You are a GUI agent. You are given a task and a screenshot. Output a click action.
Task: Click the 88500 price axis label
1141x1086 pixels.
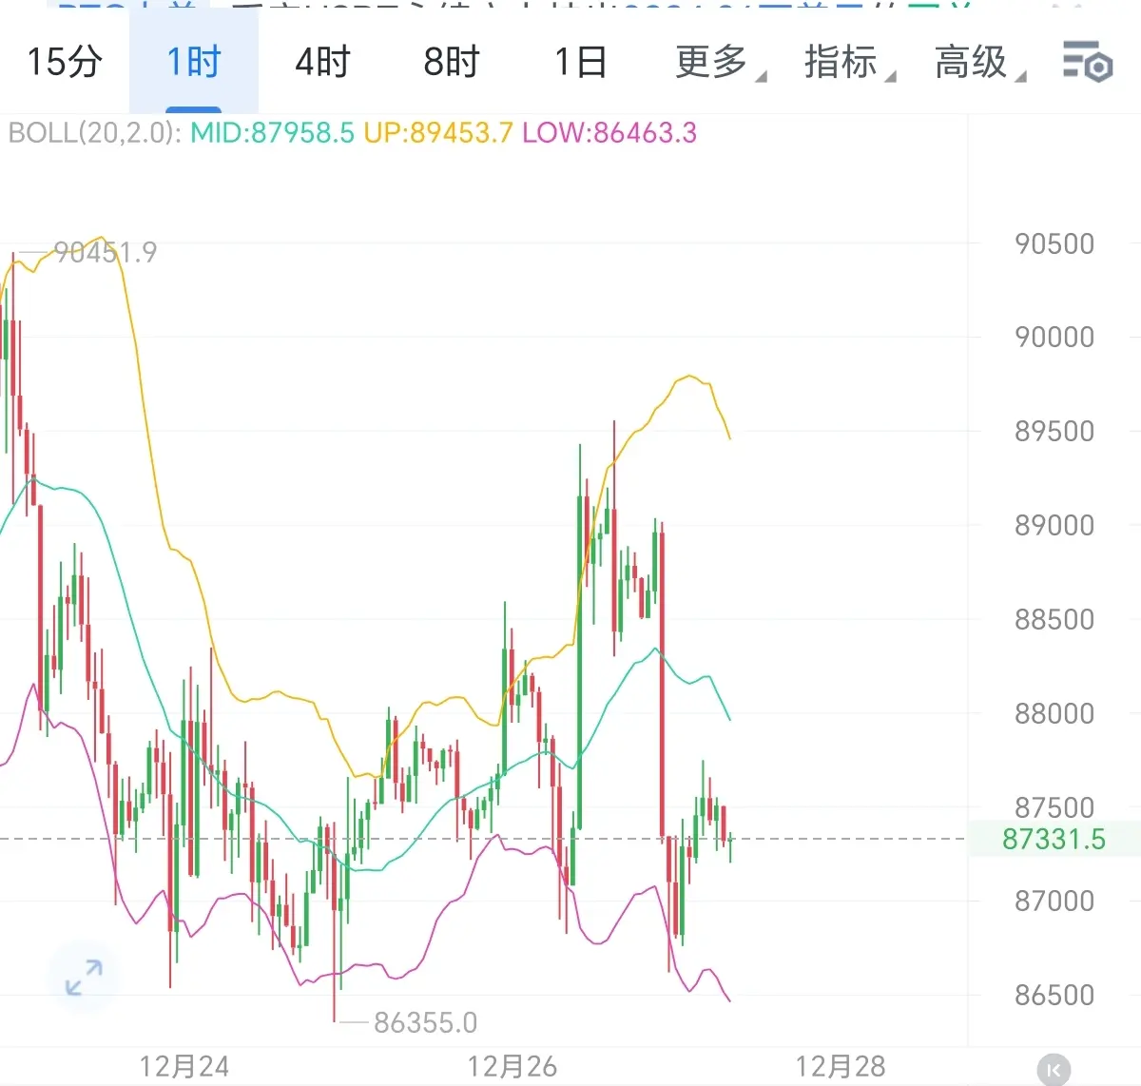(1054, 619)
